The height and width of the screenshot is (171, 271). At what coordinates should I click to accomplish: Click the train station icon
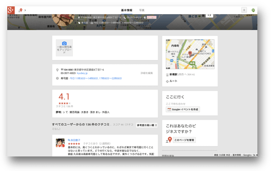coord(167,75)
